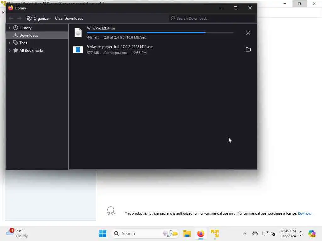Click the magnifier icon in Search Downloads
Viewport: 322px width, 241px height.
pyautogui.click(x=173, y=18)
